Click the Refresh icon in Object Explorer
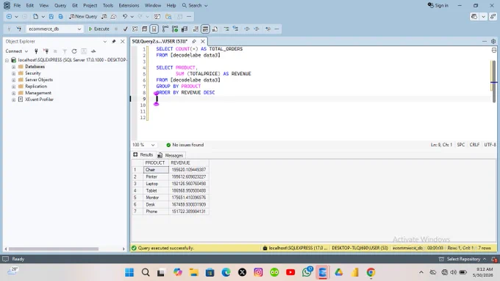500x281 pixels. (x=74, y=51)
